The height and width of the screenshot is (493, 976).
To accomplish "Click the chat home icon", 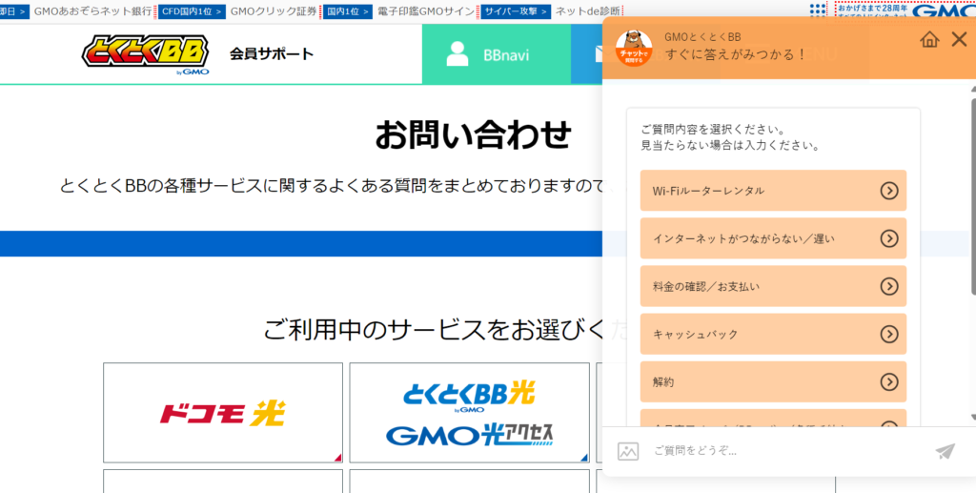I will pyautogui.click(x=929, y=39).
